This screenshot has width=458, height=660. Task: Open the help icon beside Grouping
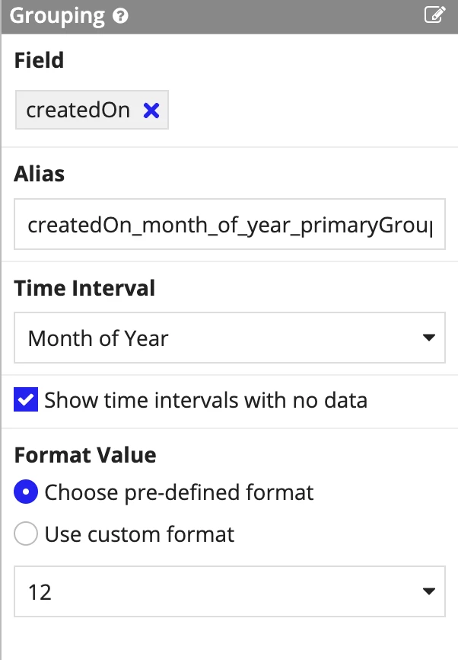pyautogui.click(x=120, y=16)
